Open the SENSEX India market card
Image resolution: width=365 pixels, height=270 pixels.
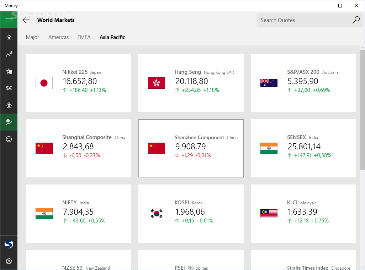click(303, 148)
